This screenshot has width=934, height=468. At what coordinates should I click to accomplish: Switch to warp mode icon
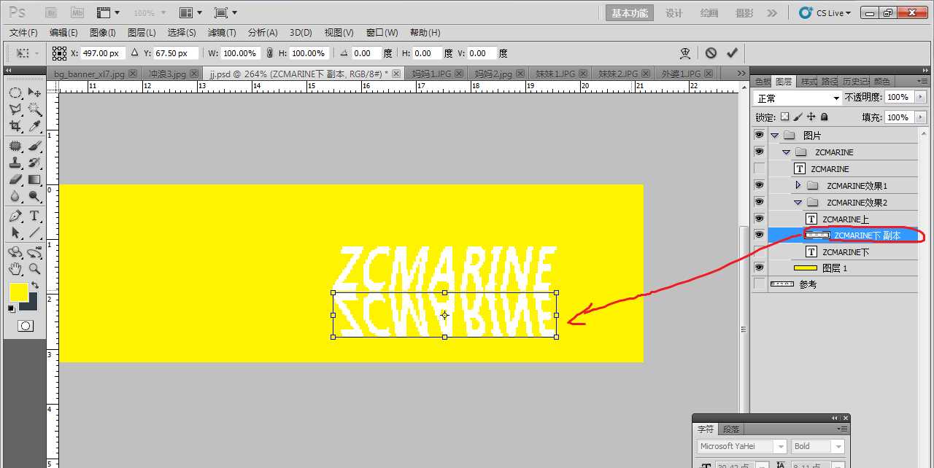click(x=685, y=53)
